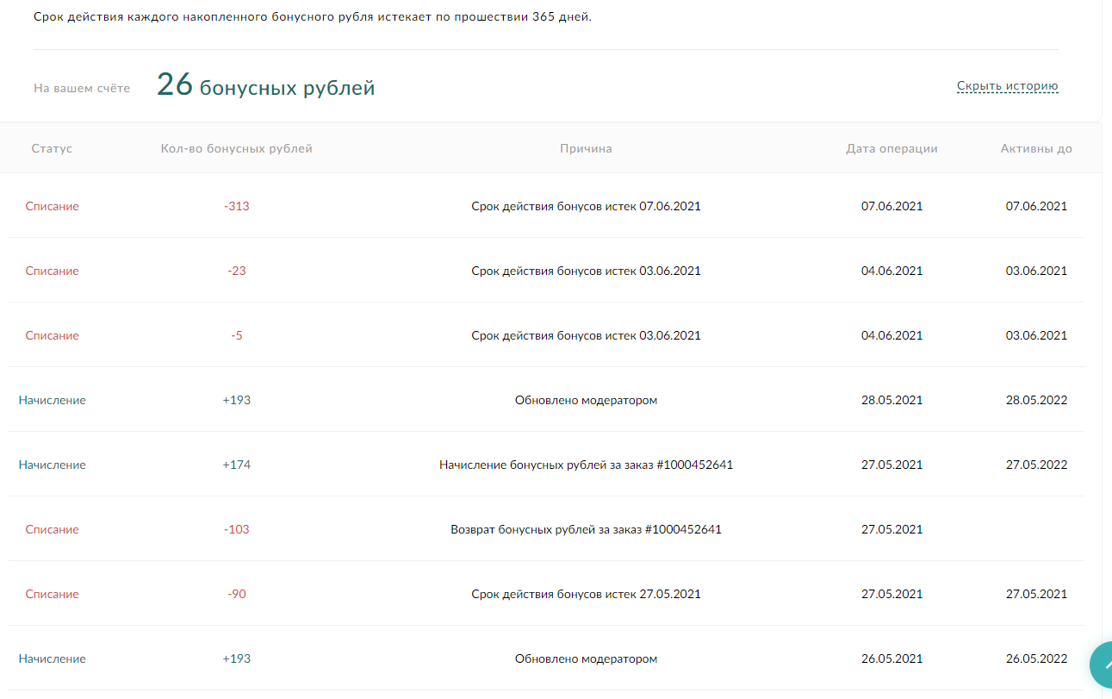The height and width of the screenshot is (699, 1112).
Task: Collapse history via 'Скрыть историю' link
Action: 1007,86
